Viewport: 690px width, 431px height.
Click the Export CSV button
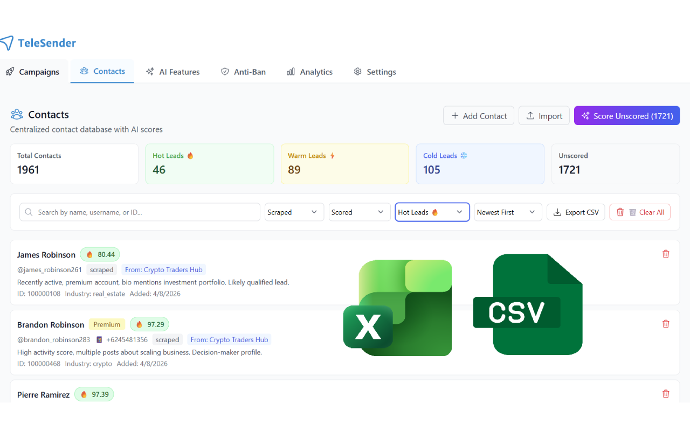point(576,212)
